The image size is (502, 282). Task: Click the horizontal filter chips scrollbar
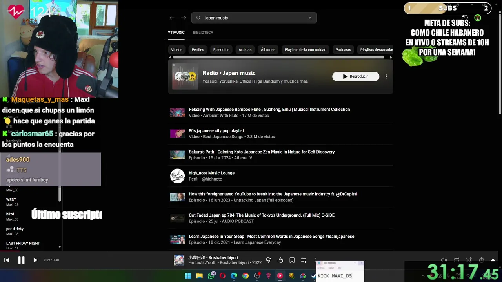[278, 57]
